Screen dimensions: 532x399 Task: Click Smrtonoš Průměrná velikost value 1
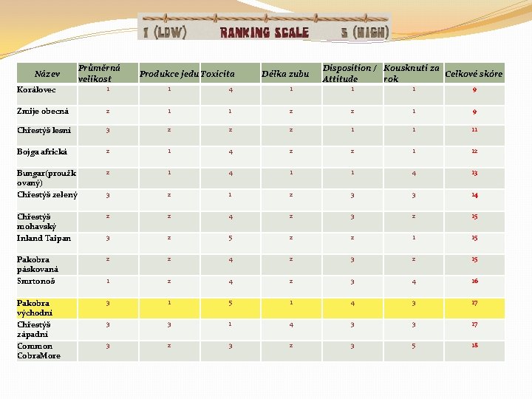(108, 281)
